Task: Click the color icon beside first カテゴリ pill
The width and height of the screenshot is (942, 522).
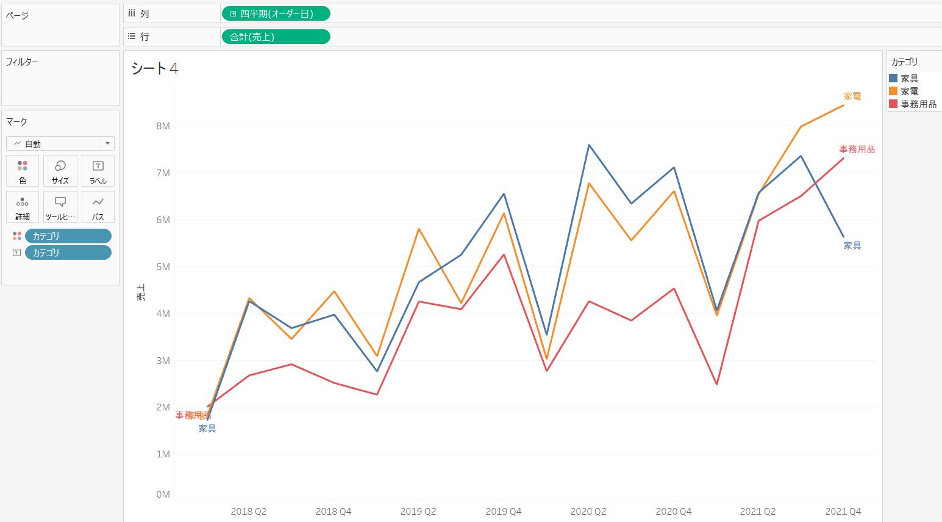Action: coord(17,236)
